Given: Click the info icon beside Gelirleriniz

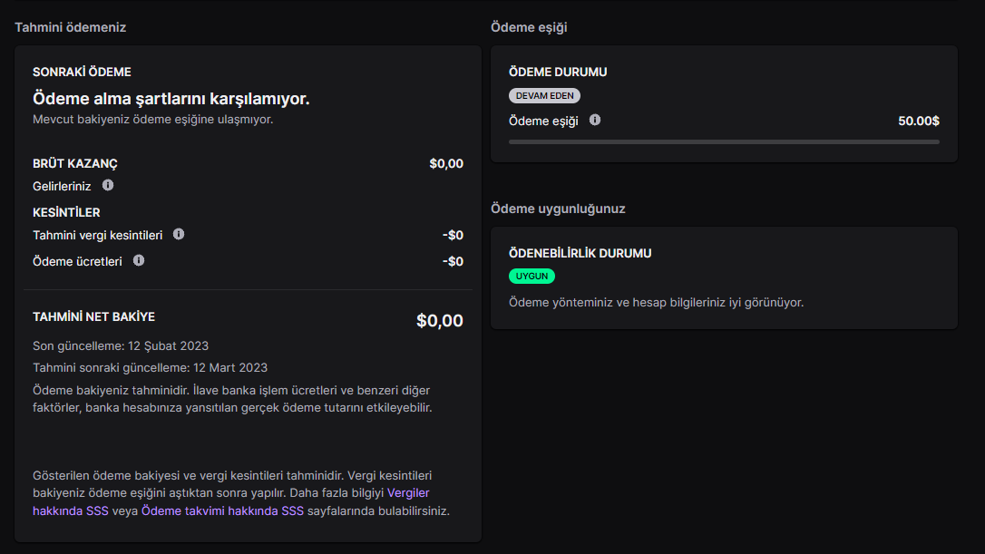Looking at the screenshot, I should [x=108, y=185].
